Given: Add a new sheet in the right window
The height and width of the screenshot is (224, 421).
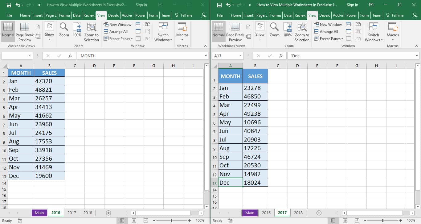Looking at the screenshot, I should pyautogui.click(x=319, y=213).
